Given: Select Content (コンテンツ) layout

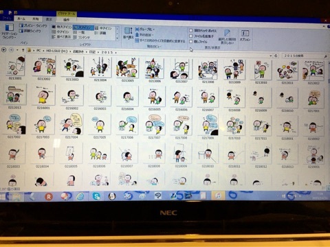Looking at the screenshot, I should point(82,37).
